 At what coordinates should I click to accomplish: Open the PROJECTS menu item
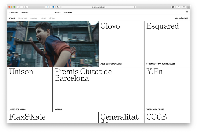pyautogui.click(x=14, y=12)
